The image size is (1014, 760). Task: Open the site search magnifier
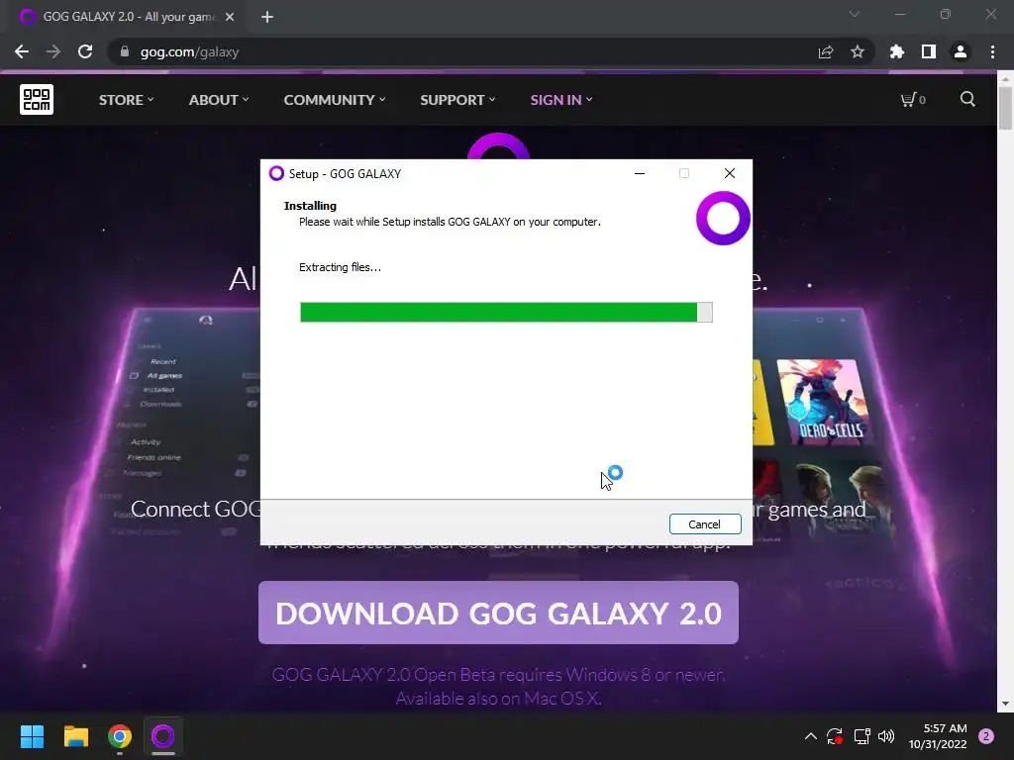(967, 99)
